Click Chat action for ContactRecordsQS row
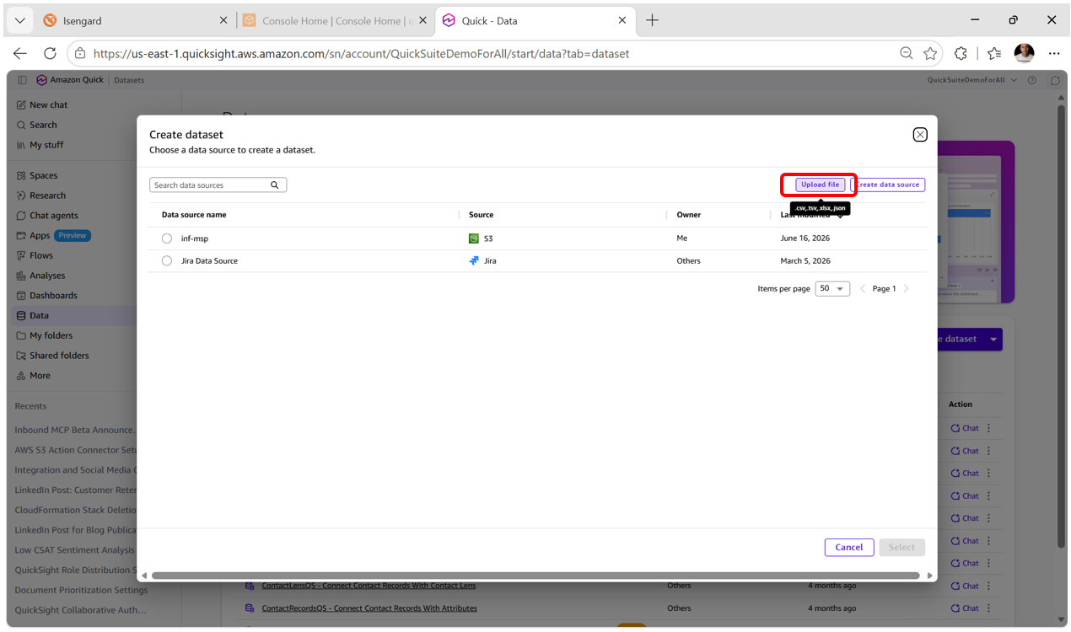 [x=965, y=608]
